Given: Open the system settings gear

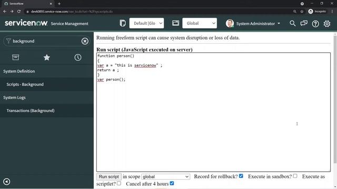Looking at the screenshot, I should [x=327, y=24].
